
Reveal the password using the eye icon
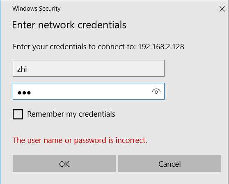point(156,92)
